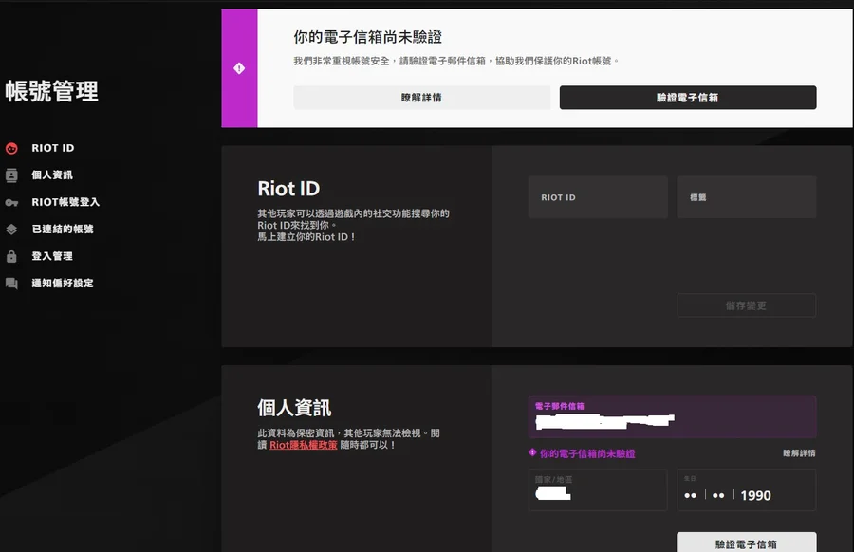Click the RIOT ID sidebar icon
854x552 pixels.
11,148
